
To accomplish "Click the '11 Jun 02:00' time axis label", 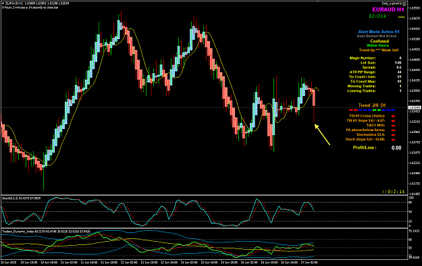I will 69,262.
